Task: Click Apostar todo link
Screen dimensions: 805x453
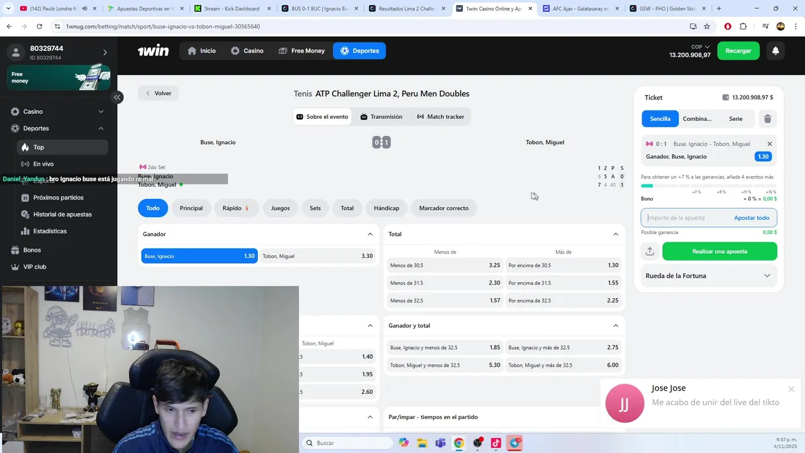Action: click(752, 218)
